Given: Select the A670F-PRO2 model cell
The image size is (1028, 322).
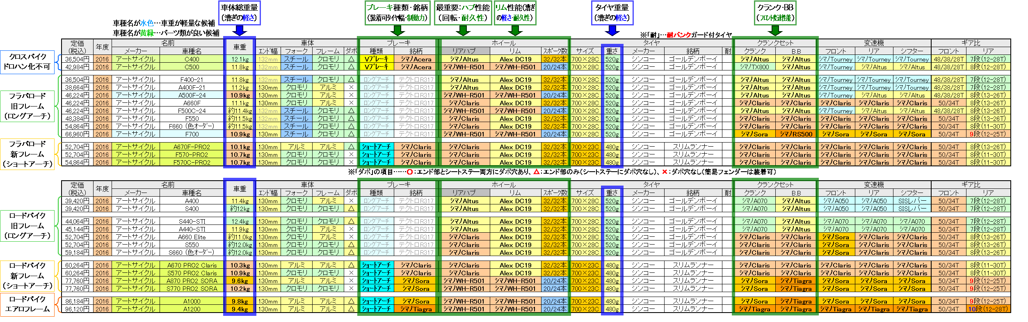Looking at the screenshot, I should (x=192, y=147).
